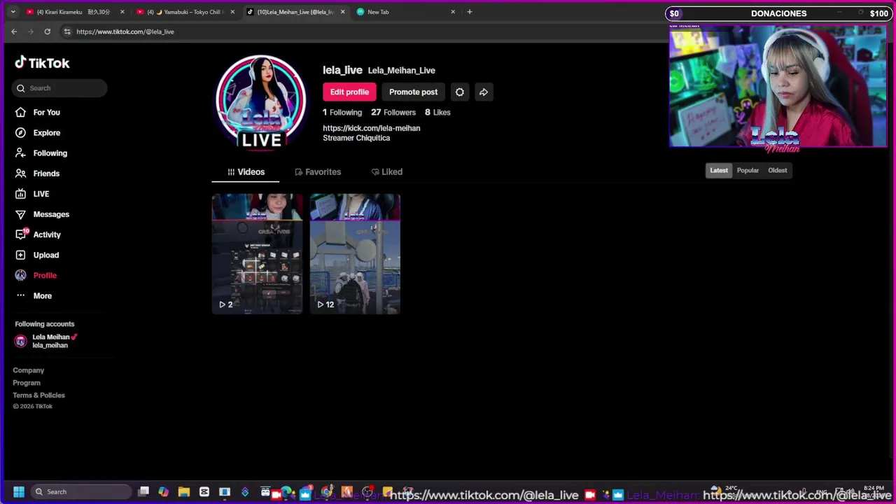The image size is (896, 504).
Task: Open the kick.com/lela-meihan link
Action: pyautogui.click(x=371, y=128)
